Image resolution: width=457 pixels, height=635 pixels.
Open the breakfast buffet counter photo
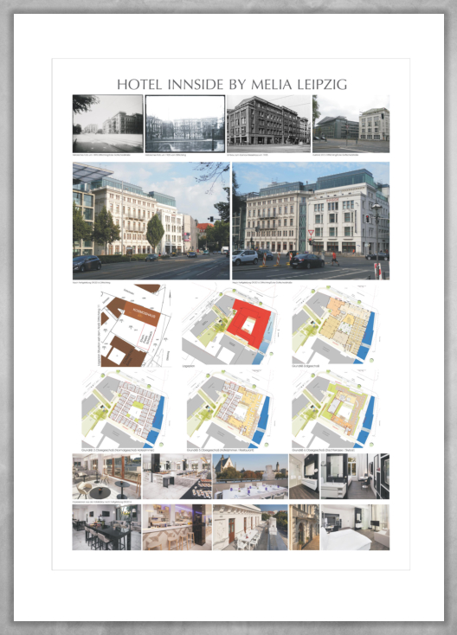tap(177, 476)
